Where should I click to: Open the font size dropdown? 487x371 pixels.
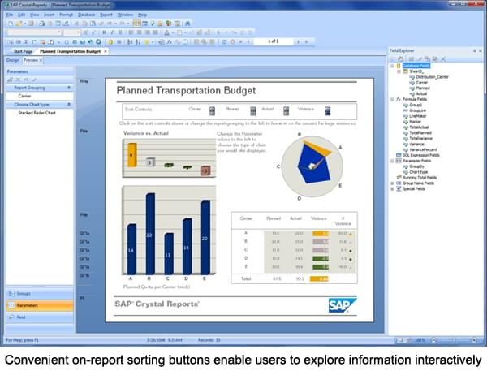78,32
